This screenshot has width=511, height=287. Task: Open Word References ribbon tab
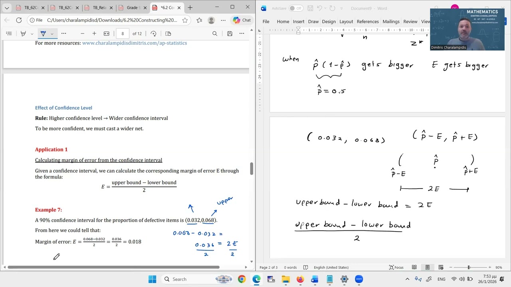tap(368, 22)
